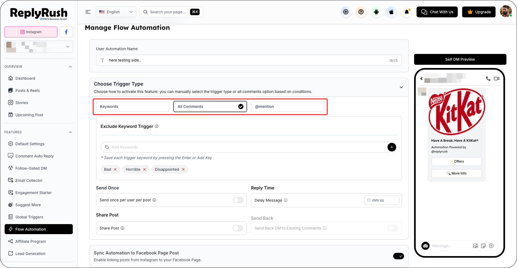Click info icon next to Share Post toggle
517x268 pixels.
[x=122, y=228]
